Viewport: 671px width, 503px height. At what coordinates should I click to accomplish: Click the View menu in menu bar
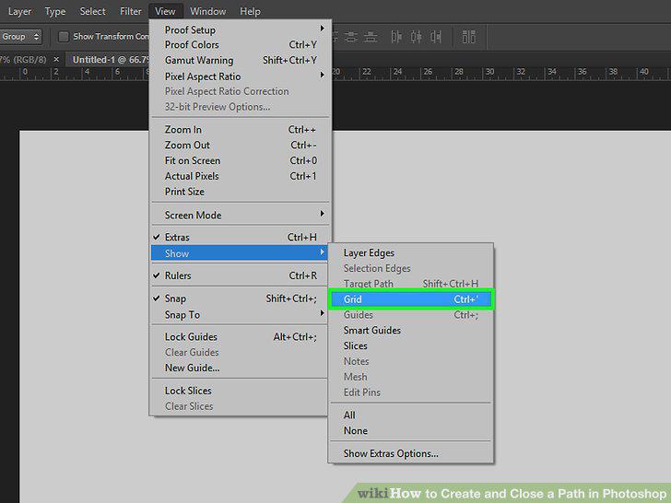click(x=165, y=12)
